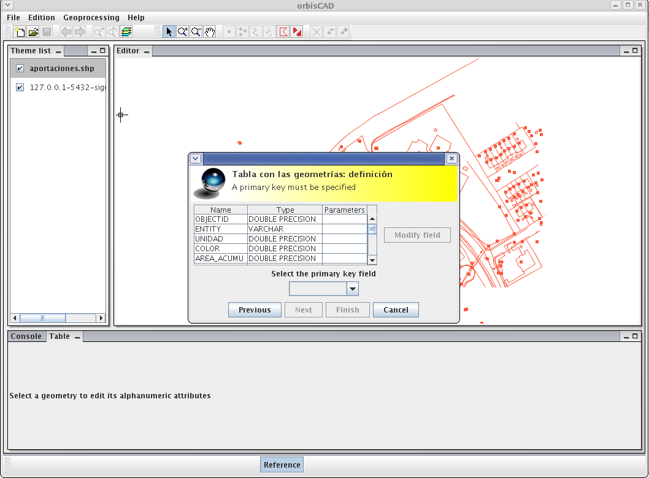Image resolution: width=649 pixels, height=478 pixels.
Task: Open the Edition menu
Action: click(42, 18)
